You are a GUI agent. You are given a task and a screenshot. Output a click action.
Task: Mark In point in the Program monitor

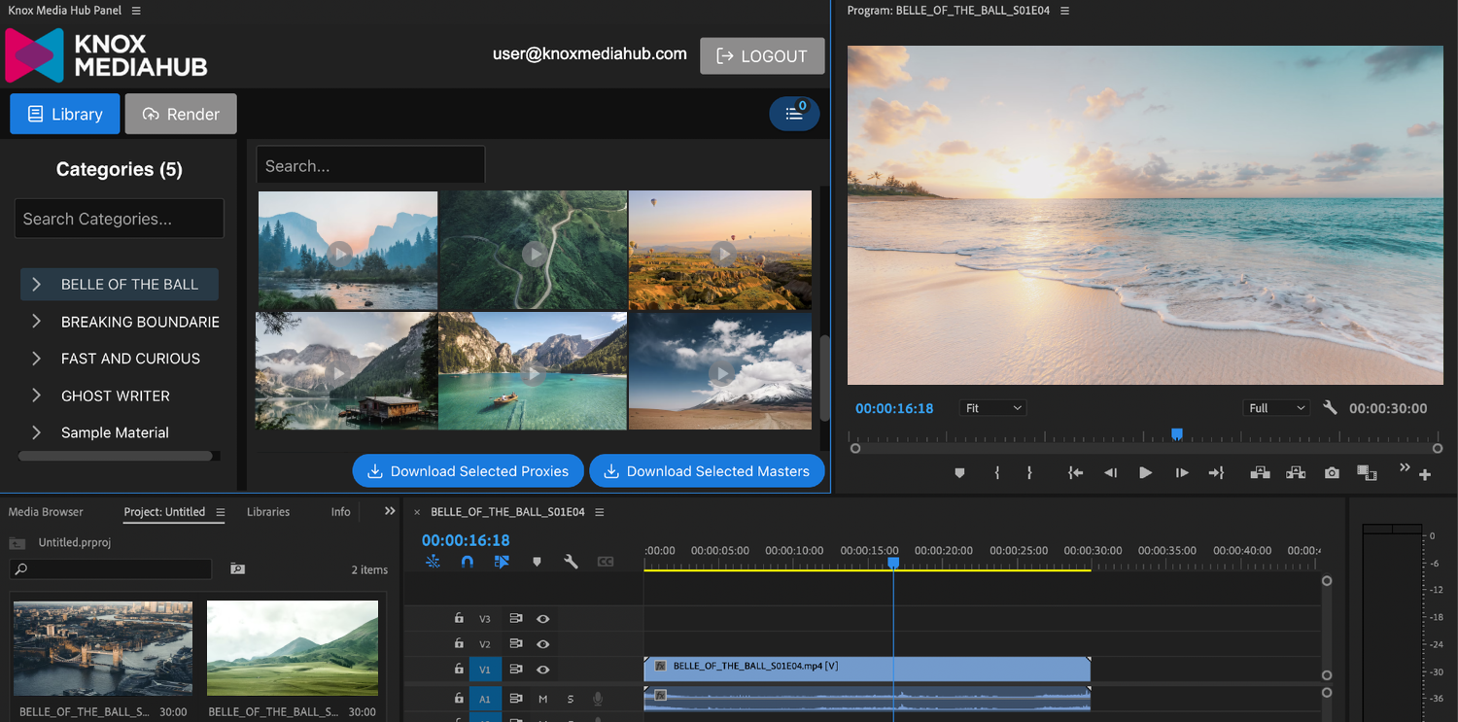coord(997,473)
